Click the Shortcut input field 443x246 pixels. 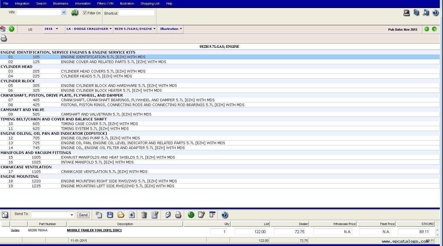pyautogui.click(x=137, y=13)
